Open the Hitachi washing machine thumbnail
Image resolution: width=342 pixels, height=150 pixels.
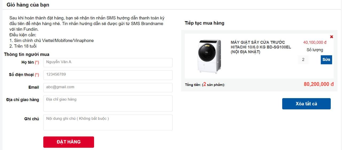click(x=209, y=56)
